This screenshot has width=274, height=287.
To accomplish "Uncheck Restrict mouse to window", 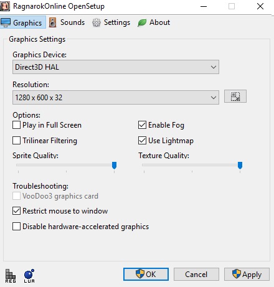I will tap(16, 211).
